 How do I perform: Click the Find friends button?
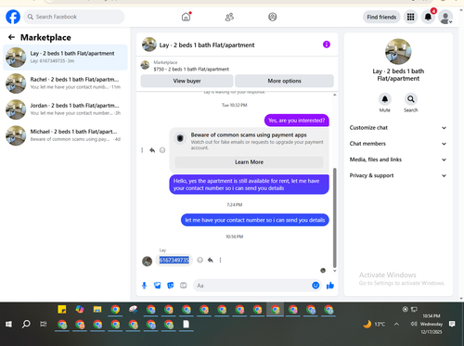point(381,17)
